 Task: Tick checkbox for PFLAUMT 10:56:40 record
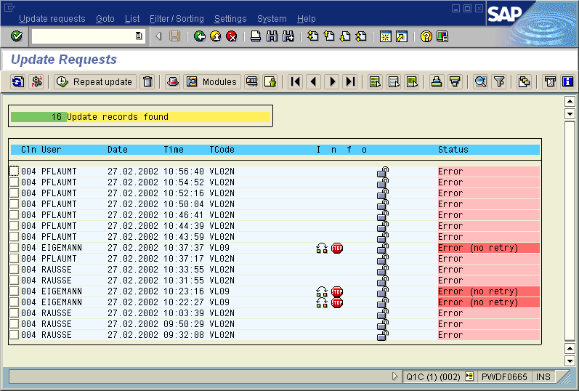[14, 171]
